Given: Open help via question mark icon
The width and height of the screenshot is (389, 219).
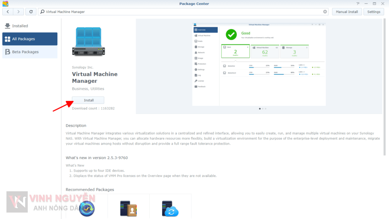Looking at the screenshot, I should click(x=357, y=4).
